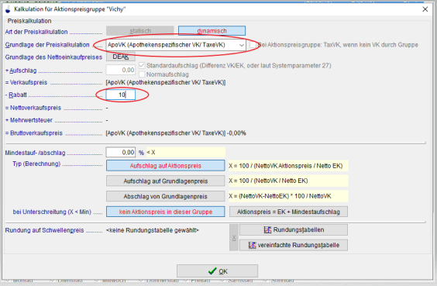This screenshot has width=437, height=286.
Task: Click into the Aufschlag input field
Action: pos(121,70)
